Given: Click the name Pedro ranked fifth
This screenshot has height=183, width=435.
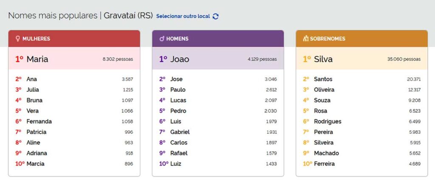Looking at the screenshot, I should pos(178,111).
